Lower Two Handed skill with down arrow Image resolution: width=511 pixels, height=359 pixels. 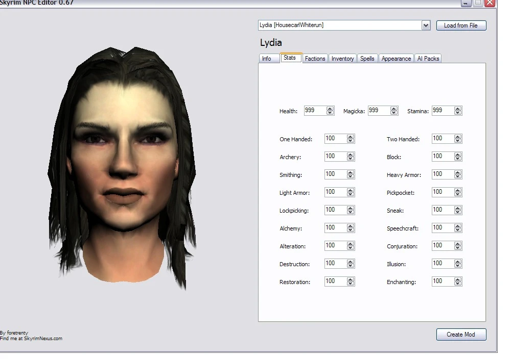click(457, 141)
